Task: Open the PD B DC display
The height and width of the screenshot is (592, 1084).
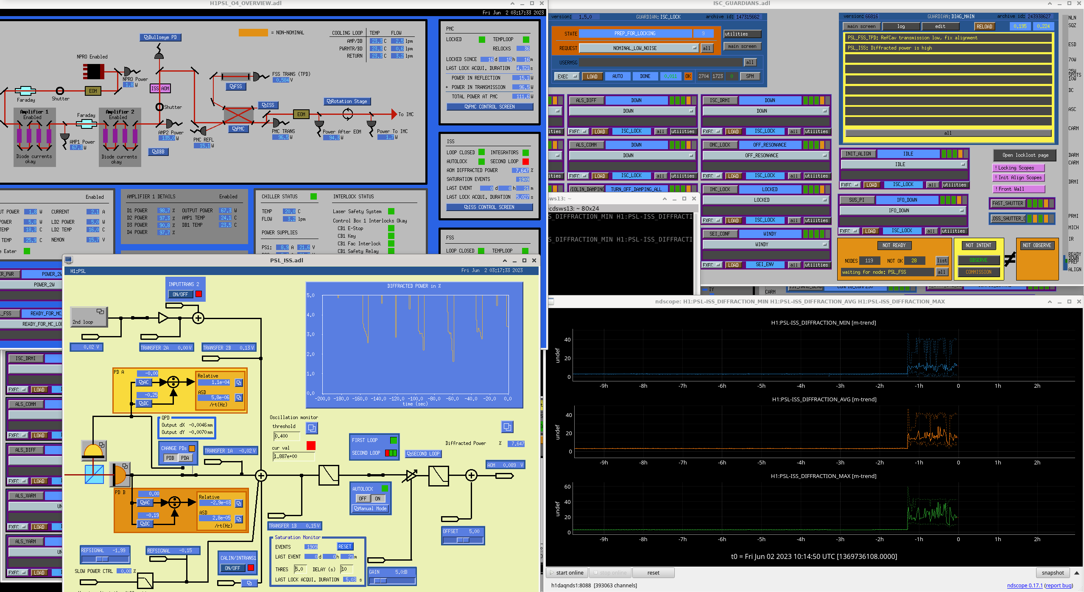Action: tap(145, 524)
